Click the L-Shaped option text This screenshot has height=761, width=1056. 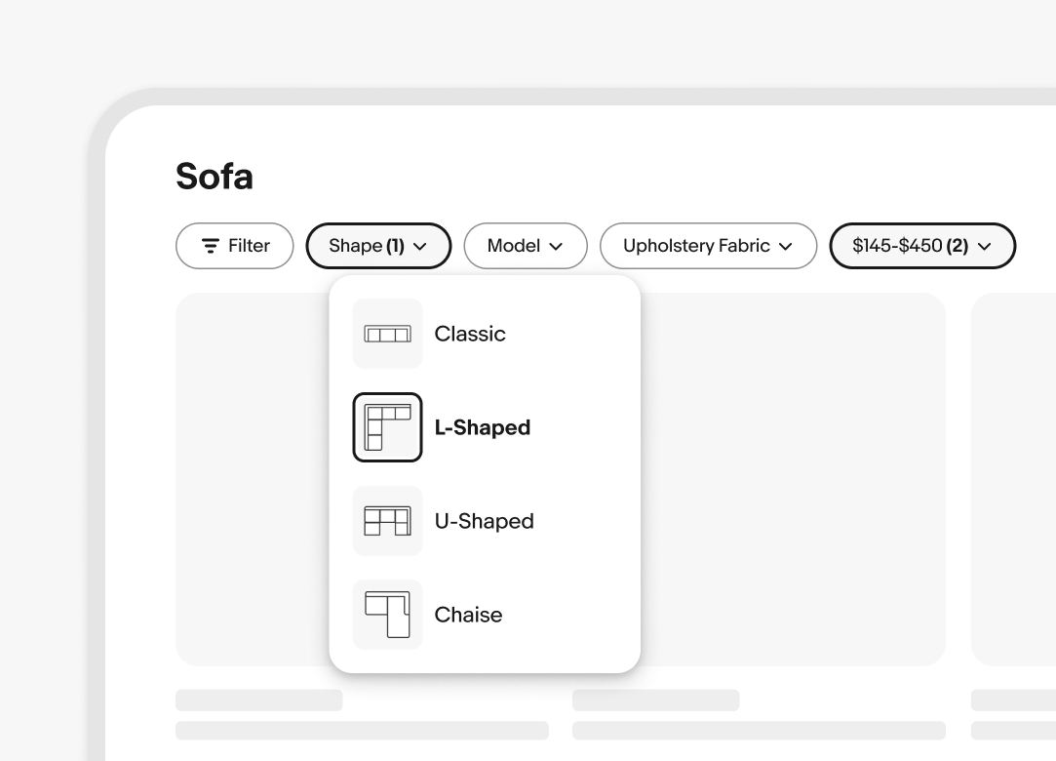coord(482,427)
